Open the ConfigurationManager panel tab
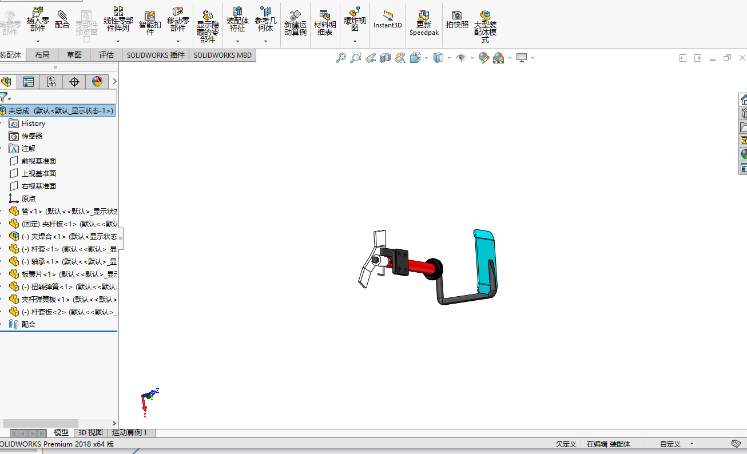 pos(51,82)
